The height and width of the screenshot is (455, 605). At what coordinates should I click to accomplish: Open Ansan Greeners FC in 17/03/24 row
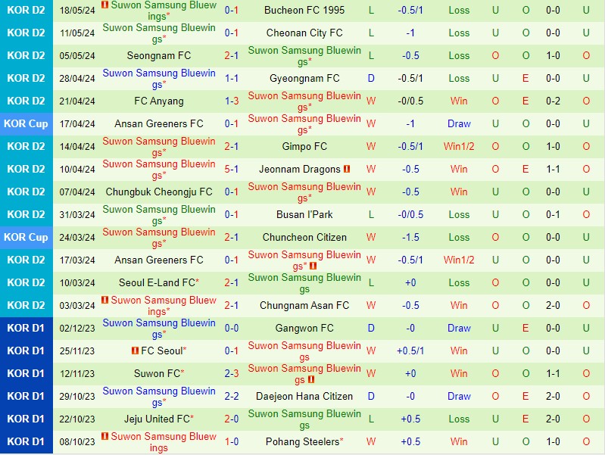(159, 260)
